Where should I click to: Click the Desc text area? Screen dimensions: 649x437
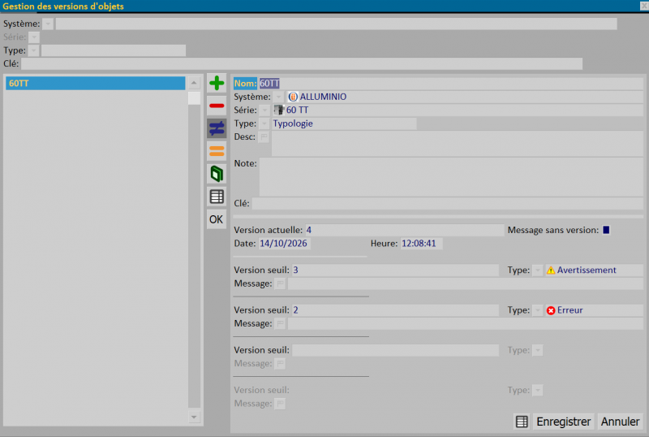click(457, 144)
